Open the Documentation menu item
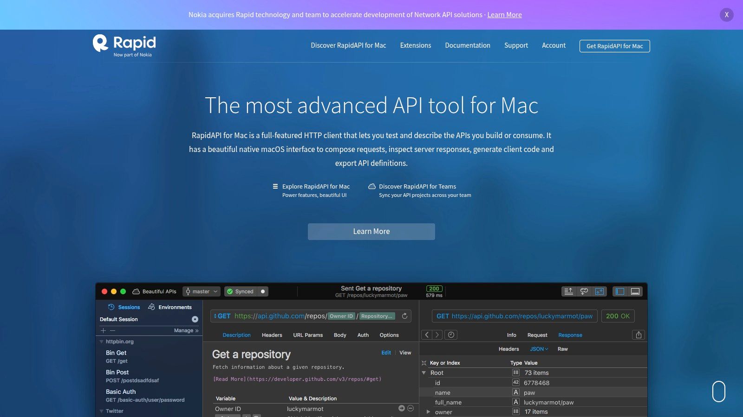The image size is (743, 417). click(x=467, y=45)
